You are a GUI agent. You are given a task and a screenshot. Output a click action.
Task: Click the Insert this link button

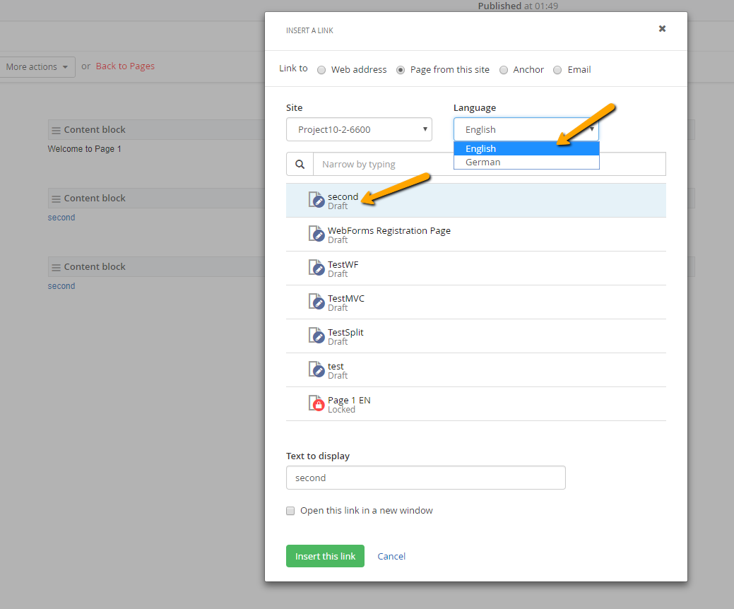click(326, 556)
